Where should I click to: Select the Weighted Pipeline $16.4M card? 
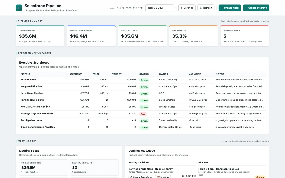pyautogui.click(x=91, y=36)
